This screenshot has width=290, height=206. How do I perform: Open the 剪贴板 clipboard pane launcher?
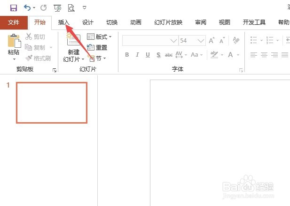[x=55, y=70]
